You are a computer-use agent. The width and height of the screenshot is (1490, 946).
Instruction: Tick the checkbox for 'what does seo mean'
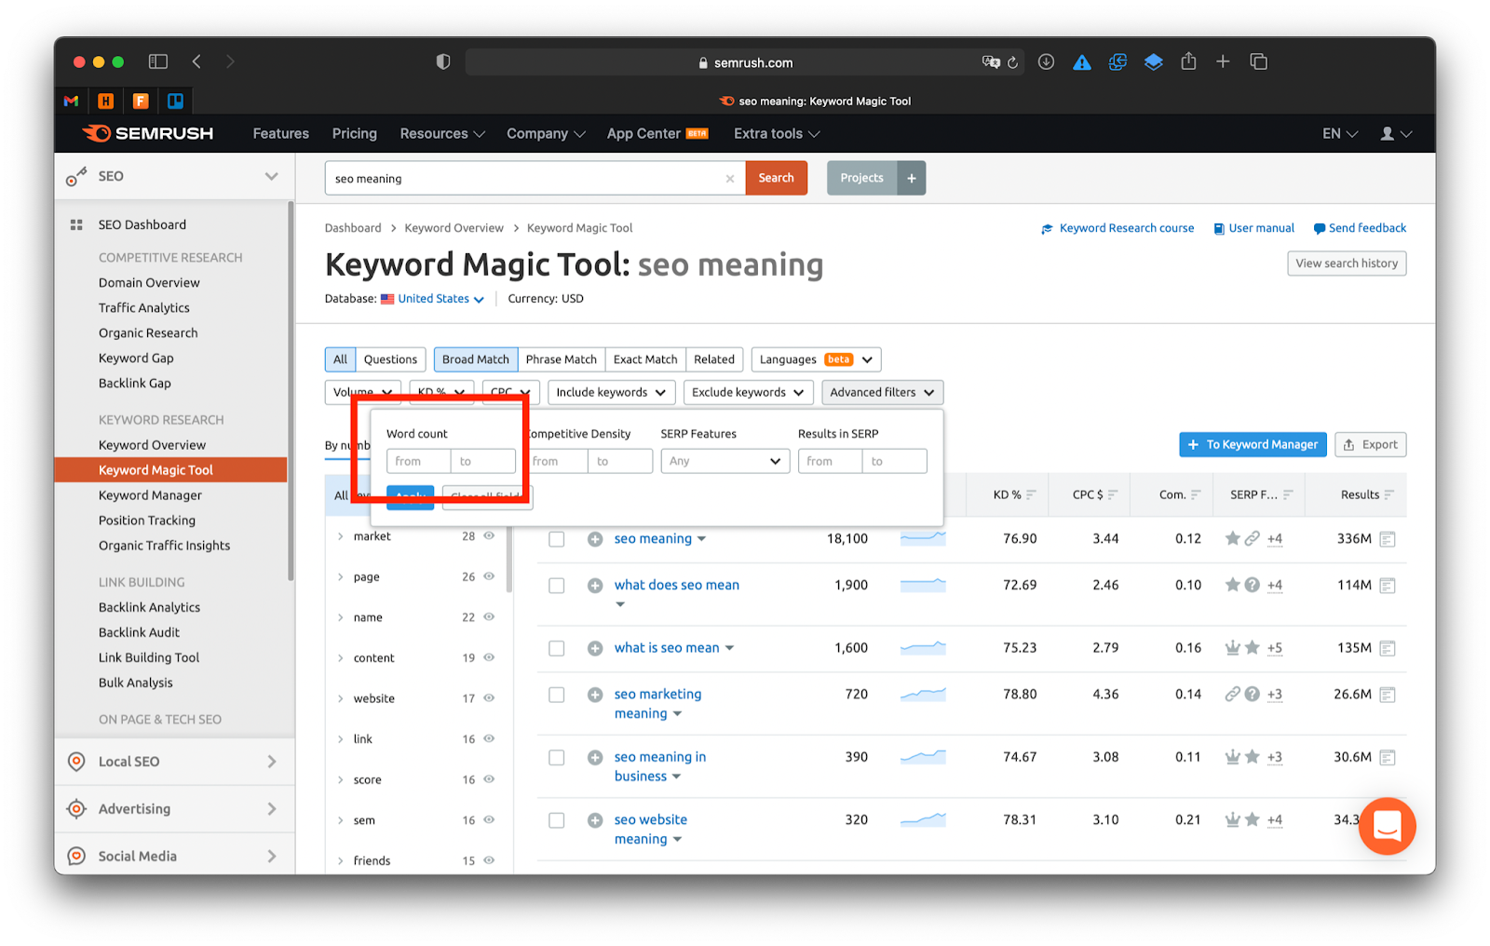coord(557,586)
